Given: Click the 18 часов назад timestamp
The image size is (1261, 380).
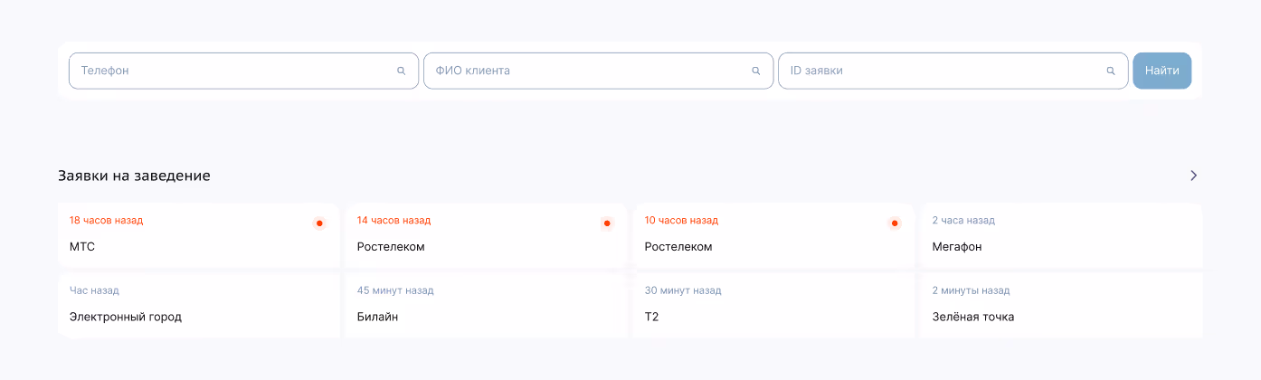Looking at the screenshot, I should point(106,220).
